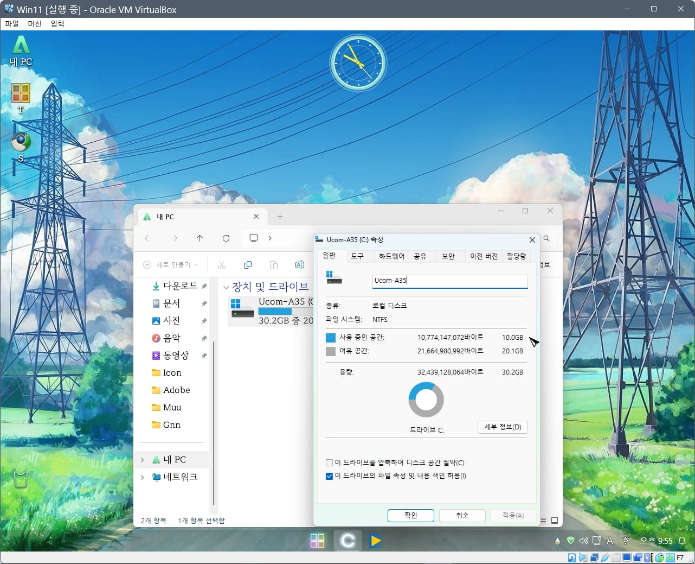The width and height of the screenshot is (695, 564).
Task: Open the VirtualBox 머신 menu
Action: click(x=35, y=23)
